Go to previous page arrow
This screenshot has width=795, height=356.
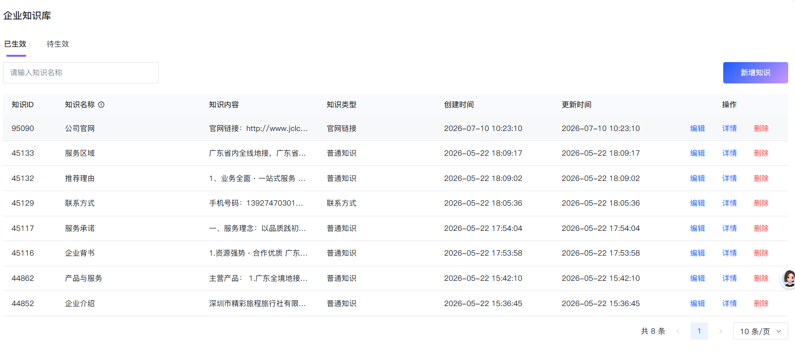coord(678,331)
